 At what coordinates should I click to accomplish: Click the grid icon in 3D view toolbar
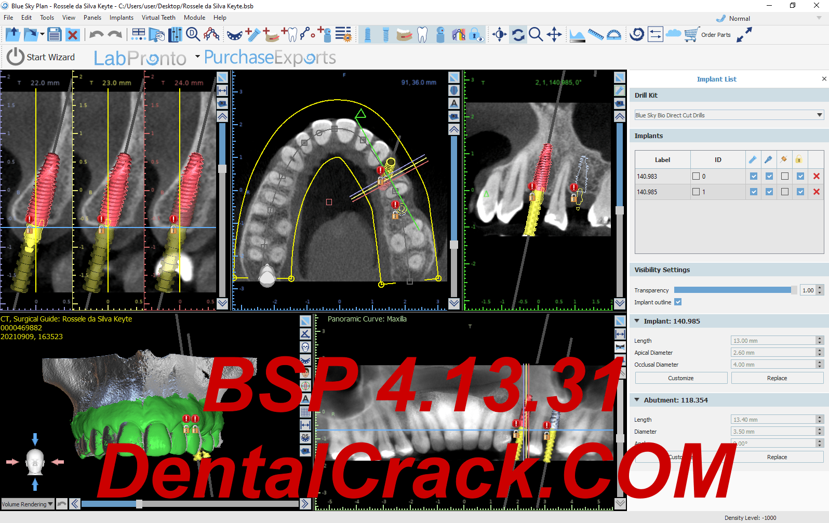click(x=305, y=412)
